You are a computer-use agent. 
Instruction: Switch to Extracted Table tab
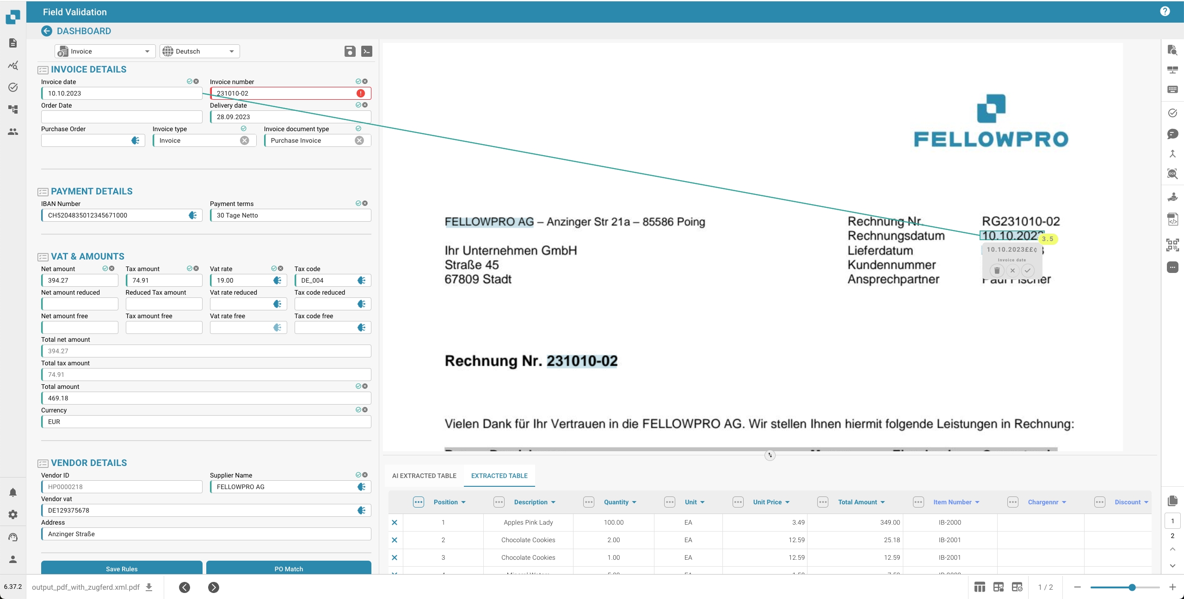499,476
